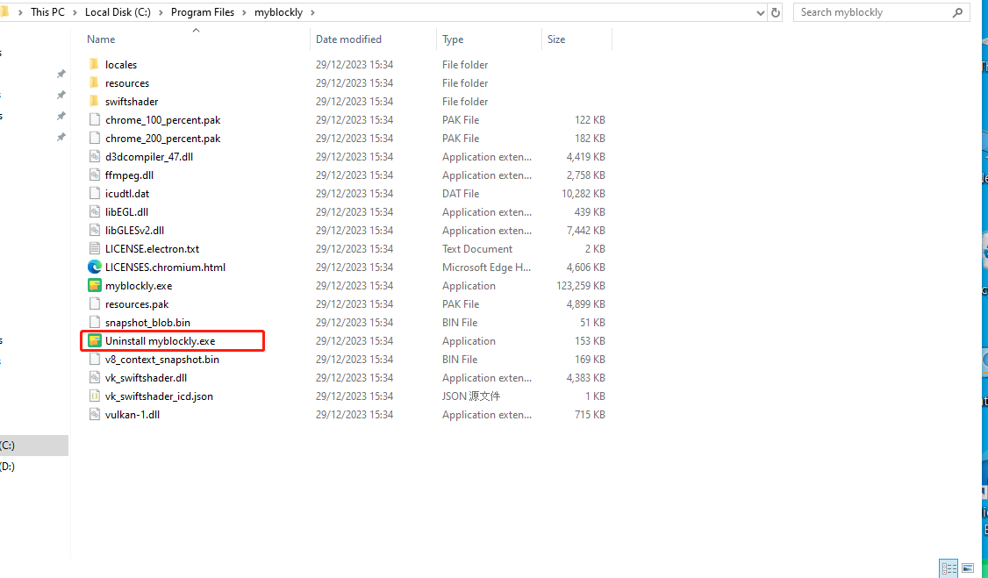Click the resources.pak file icon

click(x=95, y=303)
